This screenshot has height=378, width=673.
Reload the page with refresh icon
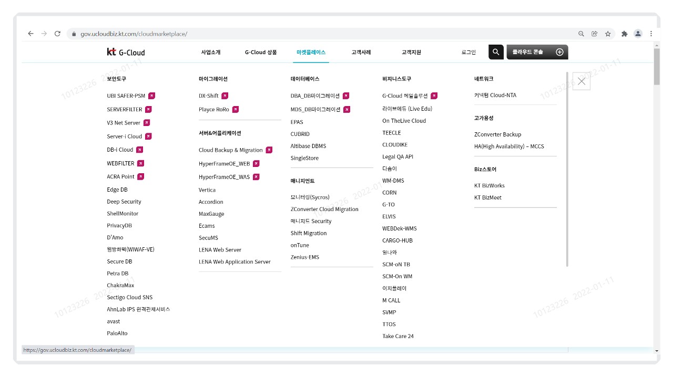pos(57,34)
